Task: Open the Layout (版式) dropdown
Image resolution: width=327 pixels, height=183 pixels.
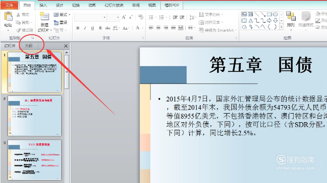Action: point(62,15)
